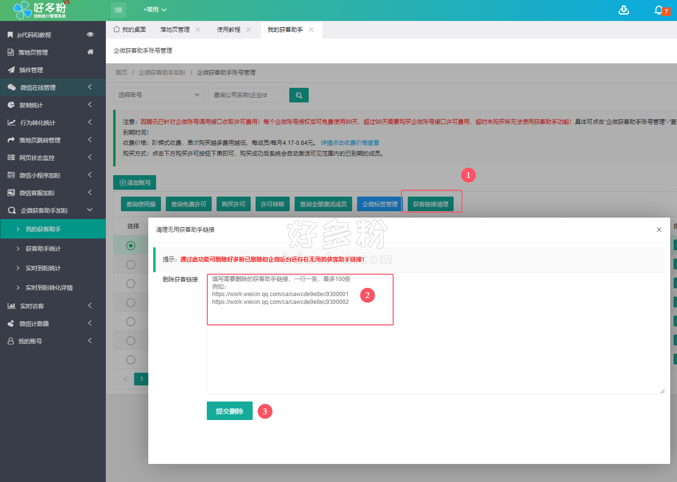Open 获客助手统计 in sidebar
Screen dimensions: 677x482
tap(53, 248)
